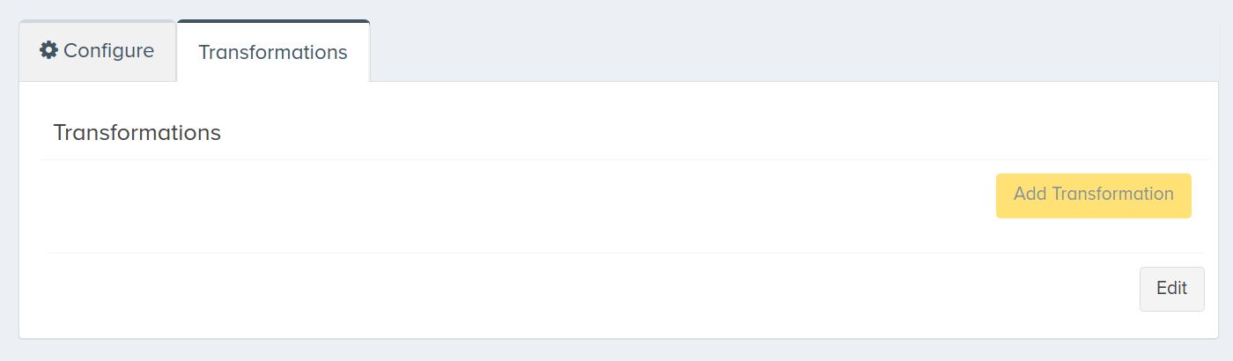The image size is (1233, 361).
Task: Click the gear icon beside Configure
Action: [x=49, y=50]
